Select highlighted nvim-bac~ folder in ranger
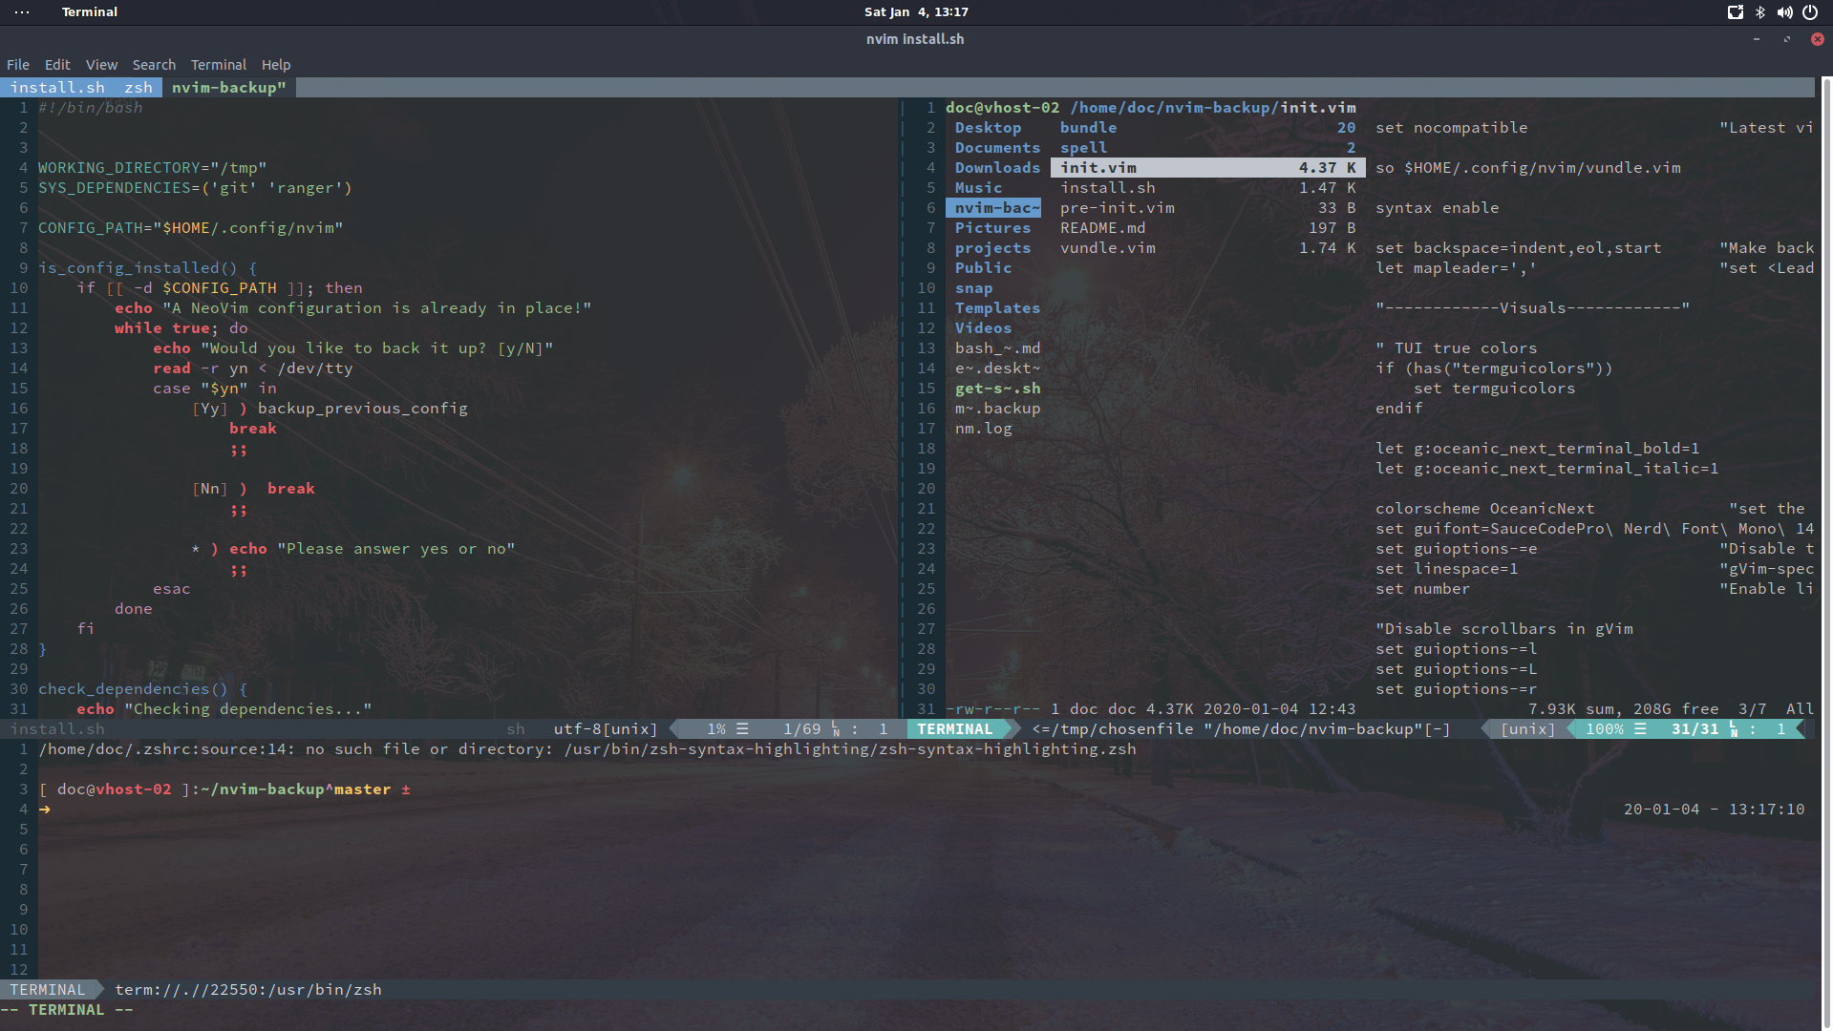 993,208
